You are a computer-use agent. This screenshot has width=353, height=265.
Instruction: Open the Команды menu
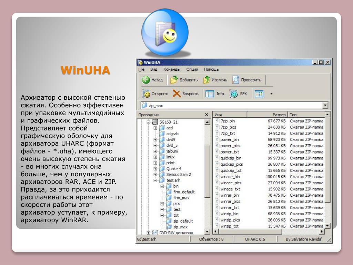[172, 69]
